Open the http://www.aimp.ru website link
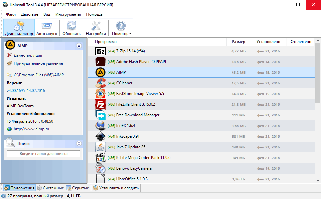The image size is (321, 199). (31, 129)
